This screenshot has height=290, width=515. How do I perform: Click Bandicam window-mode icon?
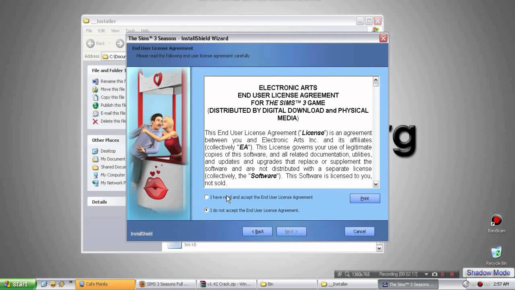[x=340, y=274]
